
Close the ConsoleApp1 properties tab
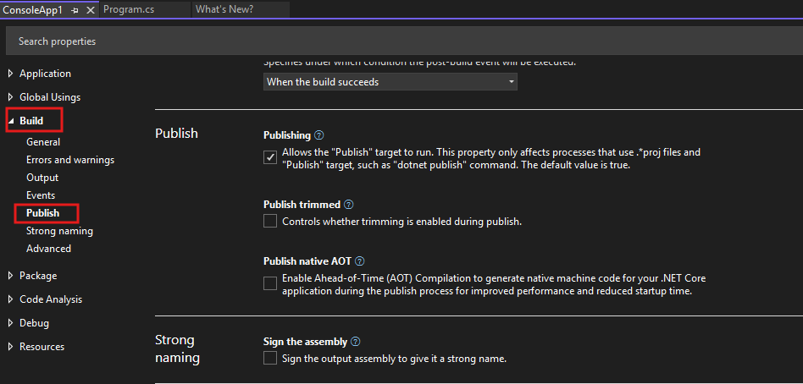(91, 9)
